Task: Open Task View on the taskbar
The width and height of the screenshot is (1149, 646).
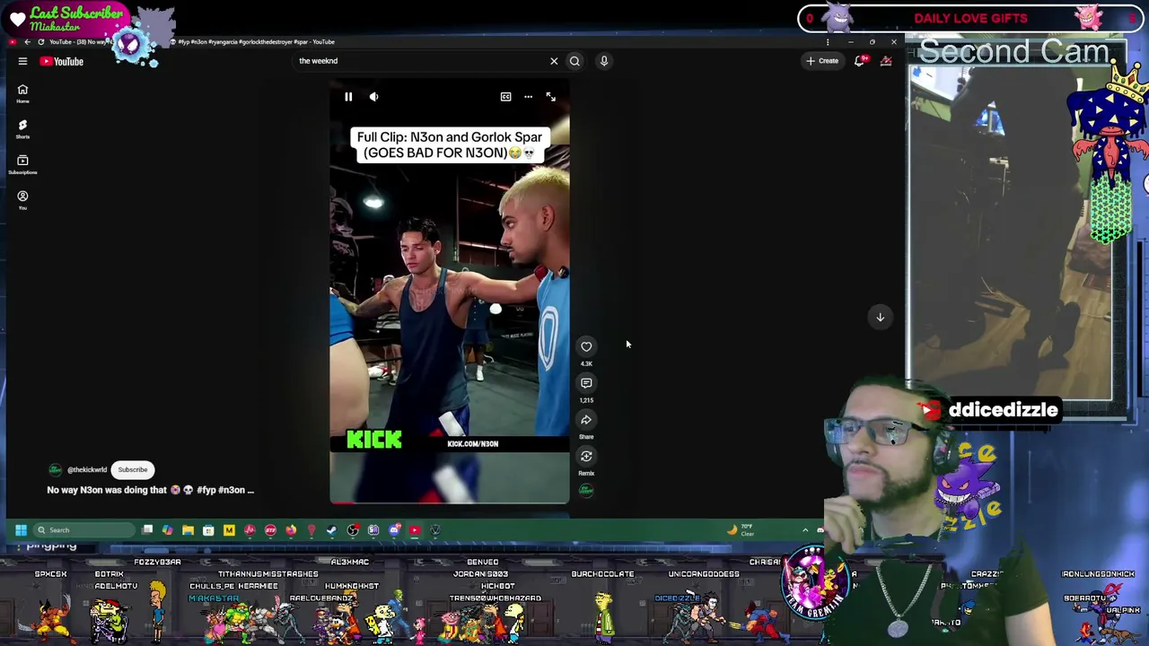Action: pyautogui.click(x=147, y=530)
